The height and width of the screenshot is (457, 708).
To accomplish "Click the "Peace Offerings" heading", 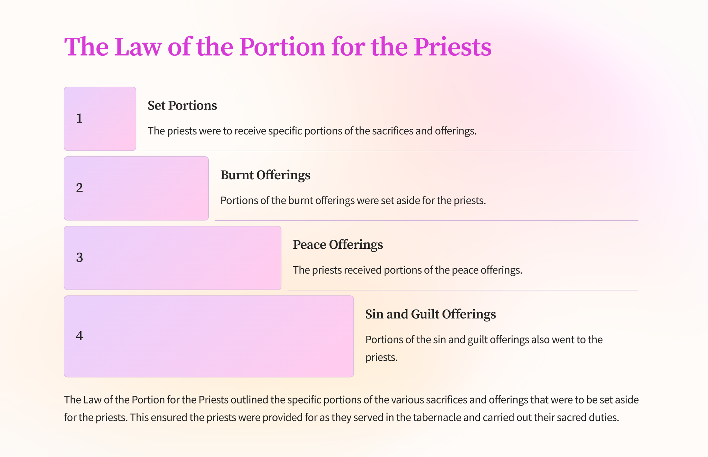I will pos(338,245).
